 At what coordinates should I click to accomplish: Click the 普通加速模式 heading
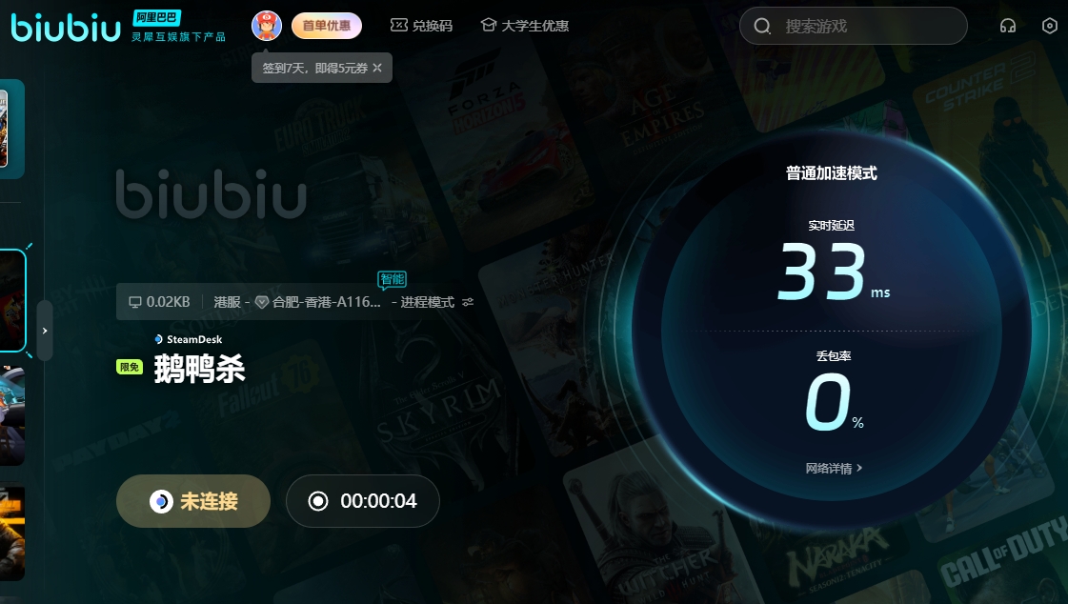click(831, 173)
